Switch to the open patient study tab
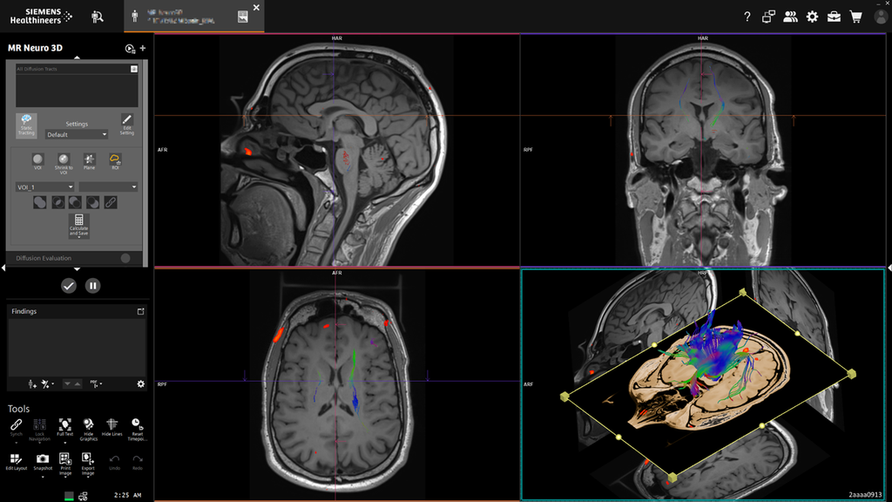The width and height of the screenshot is (892, 502). (x=193, y=16)
